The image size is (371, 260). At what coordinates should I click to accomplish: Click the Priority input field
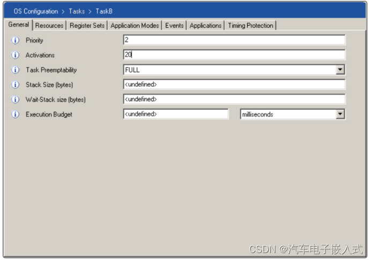point(234,40)
